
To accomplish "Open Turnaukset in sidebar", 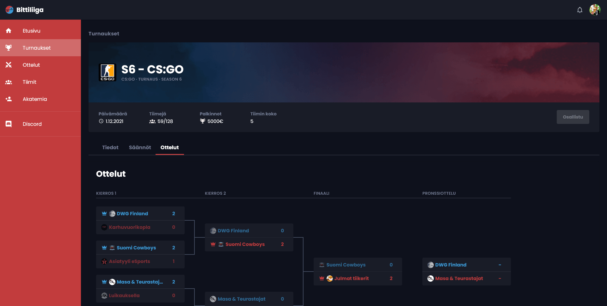I will click(40, 48).
